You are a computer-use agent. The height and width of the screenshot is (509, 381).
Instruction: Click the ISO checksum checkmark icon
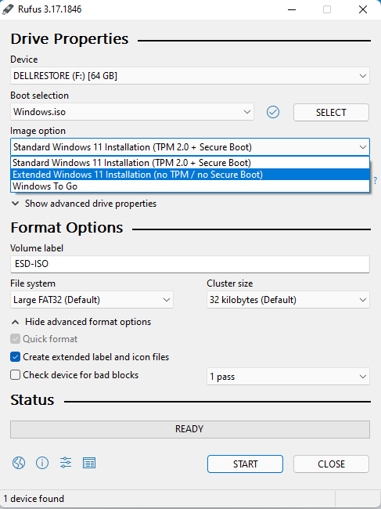[273, 112]
